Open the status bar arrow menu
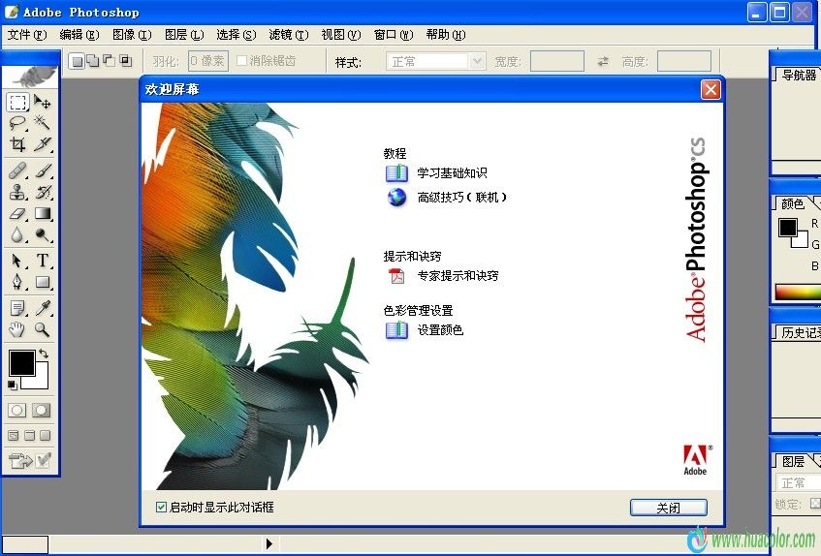The width and height of the screenshot is (821, 556). tap(269, 544)
